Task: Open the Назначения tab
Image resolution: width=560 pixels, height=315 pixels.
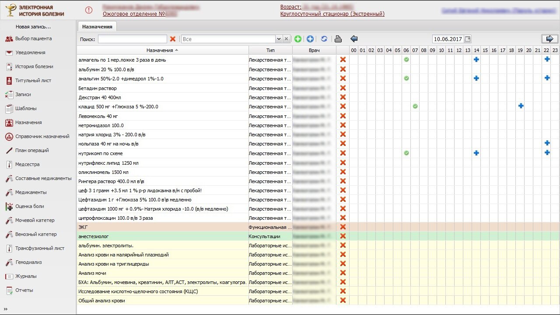Action: (97, 27)
